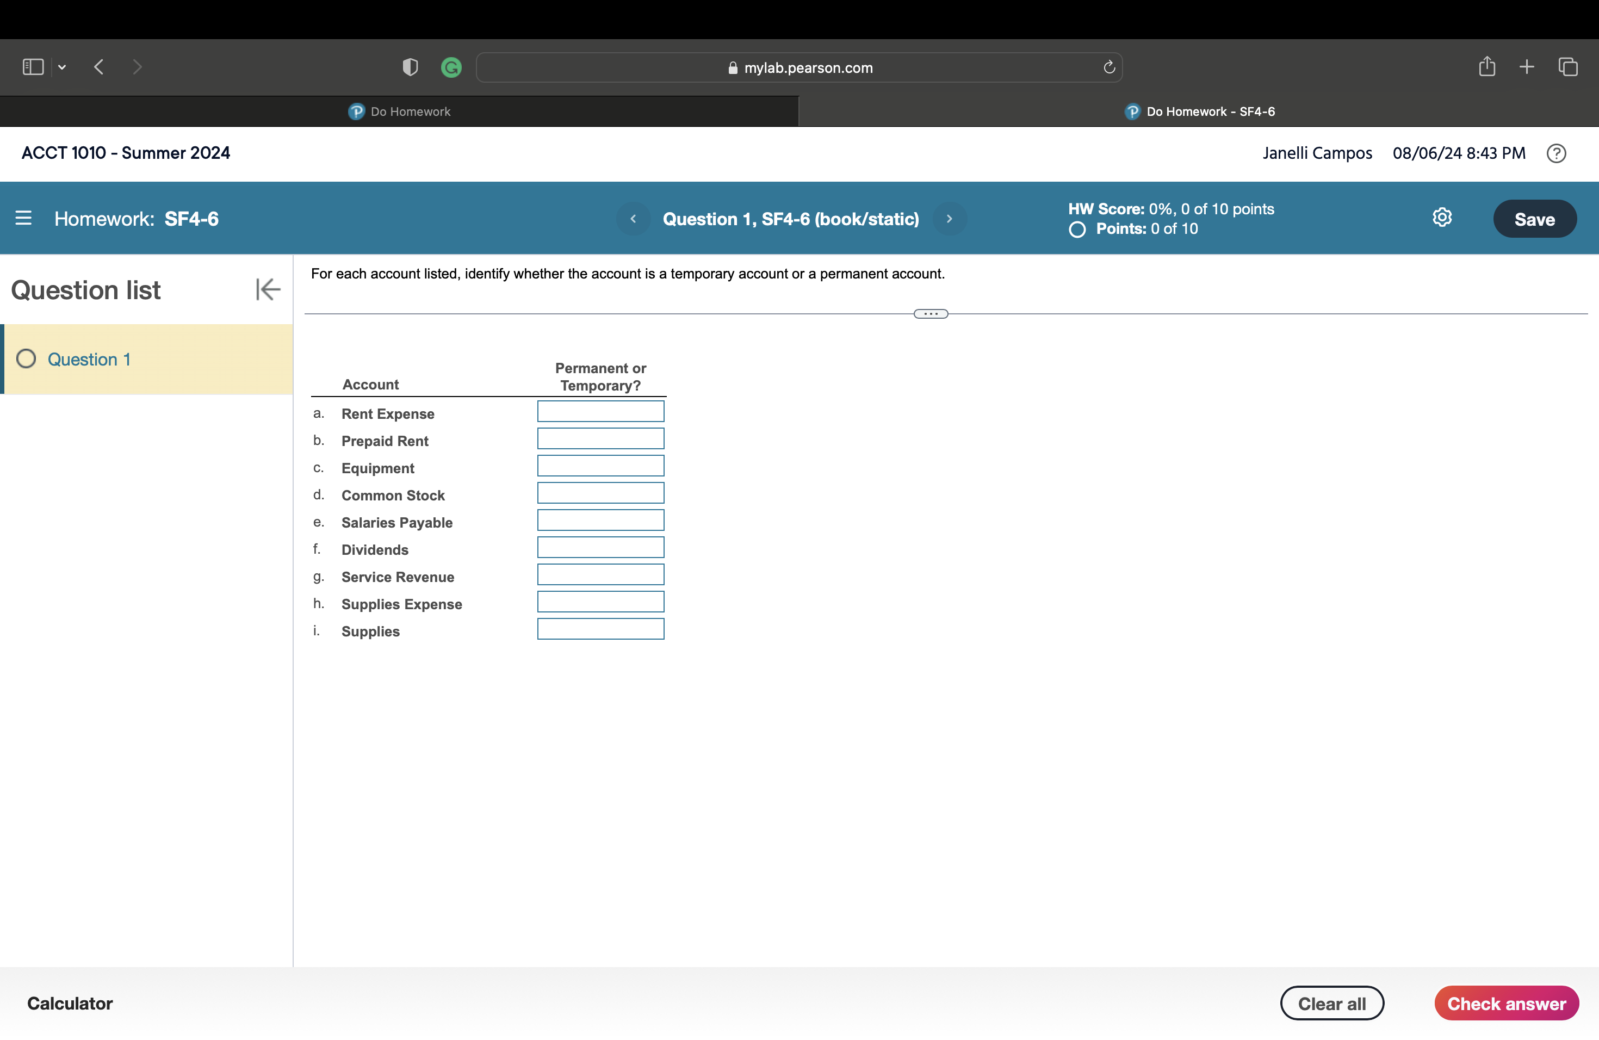
Task: Open the Dividends answer dropdown
Action: 600,548
